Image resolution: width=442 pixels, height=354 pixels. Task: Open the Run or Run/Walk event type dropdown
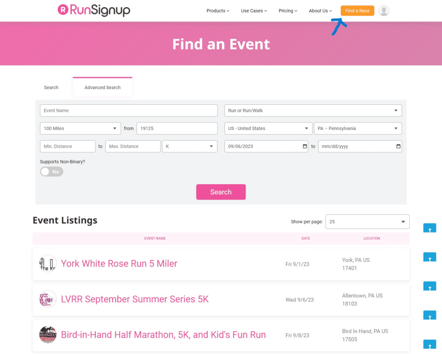(313, 110)
